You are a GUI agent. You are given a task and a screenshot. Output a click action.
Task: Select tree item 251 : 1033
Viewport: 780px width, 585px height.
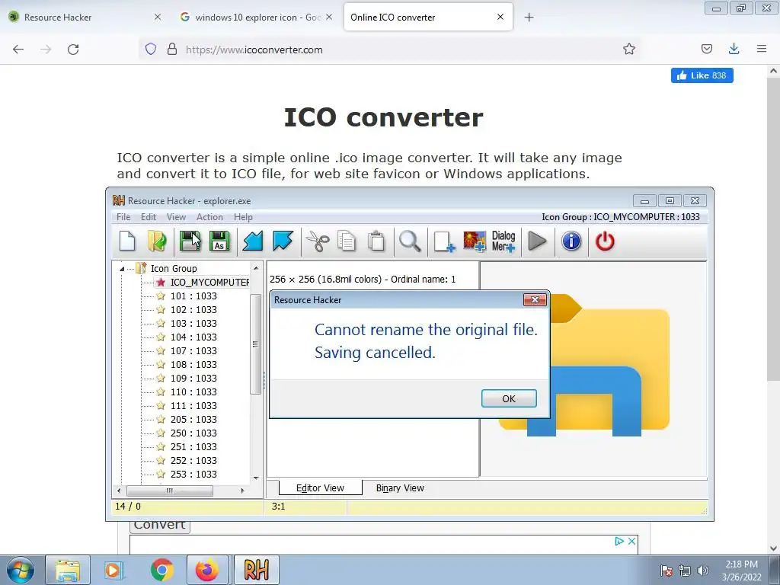pyautogui.click(x=193, y=446)
